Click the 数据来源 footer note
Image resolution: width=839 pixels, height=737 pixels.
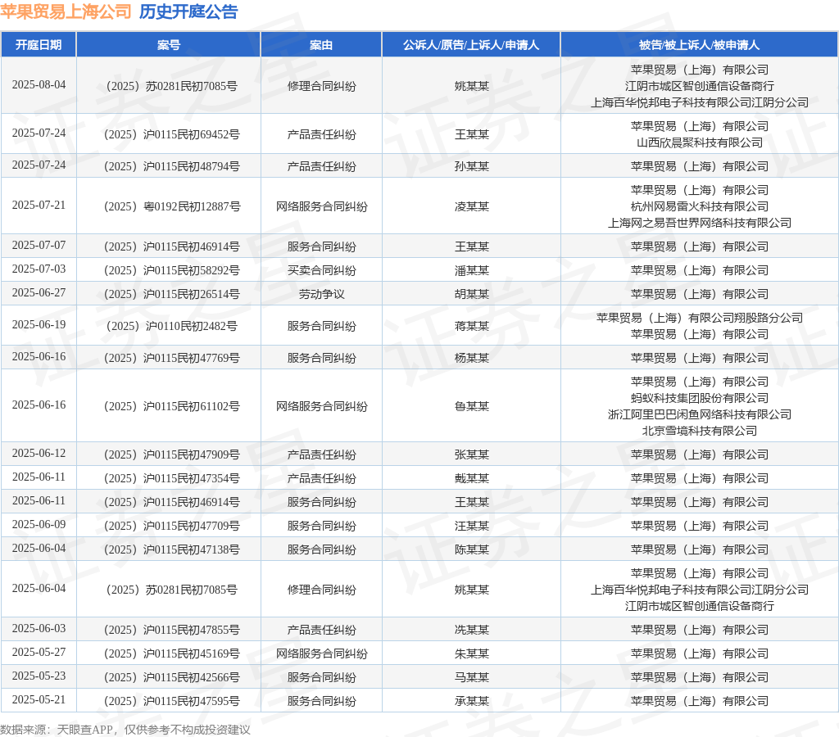(x=125, y=730)
